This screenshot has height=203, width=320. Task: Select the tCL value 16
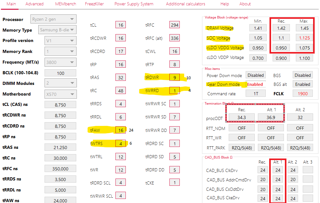[x=120, y=25]
